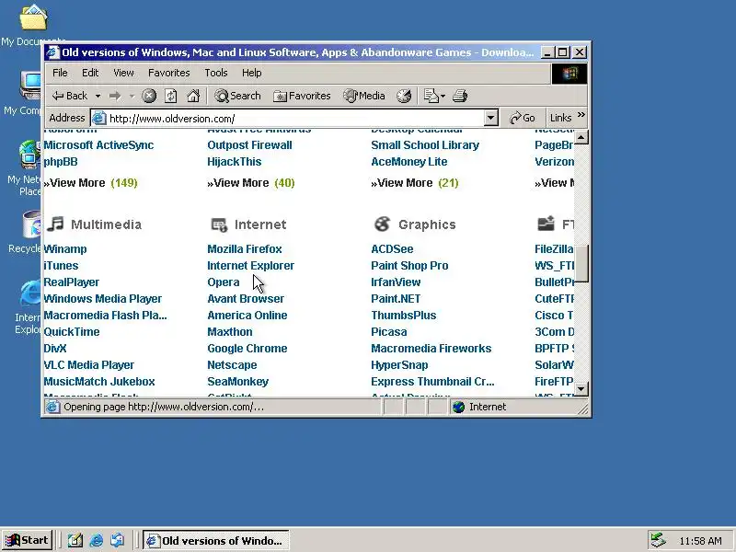The image size is (736, 552).
Task: Open the Mail options dropdown arrow
Action: point(443,97)
